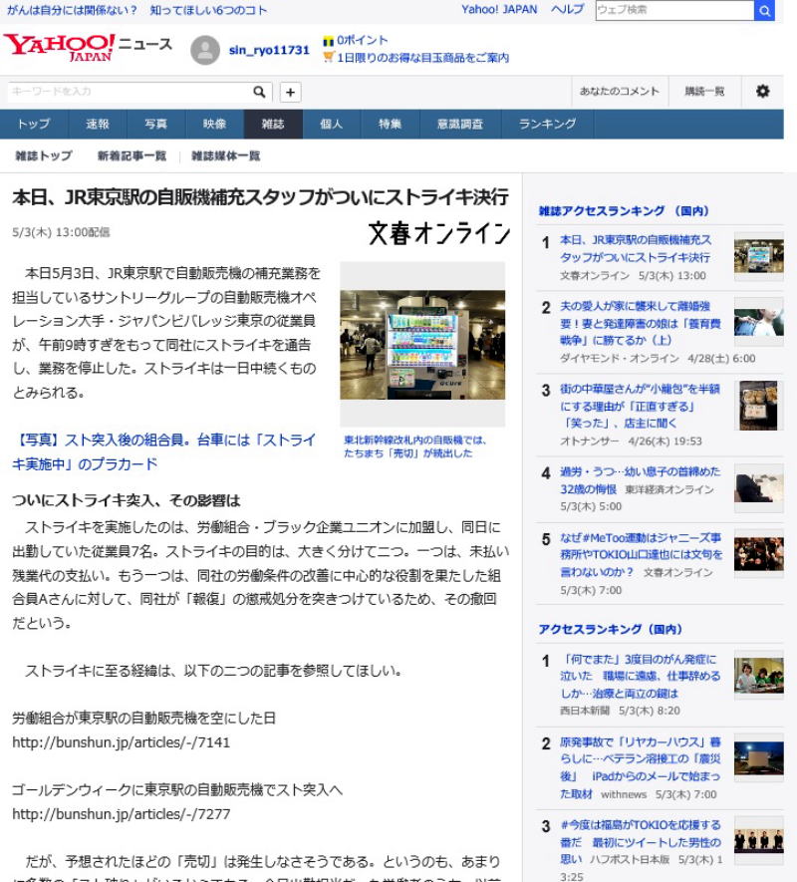Click the T-point card icon

click(x=328, y=41)
